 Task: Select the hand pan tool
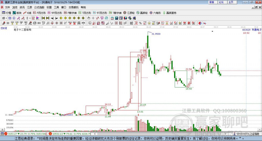89,18
